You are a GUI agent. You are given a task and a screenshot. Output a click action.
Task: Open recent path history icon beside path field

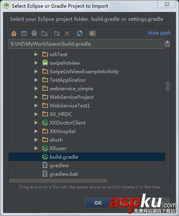pos(168,44)
